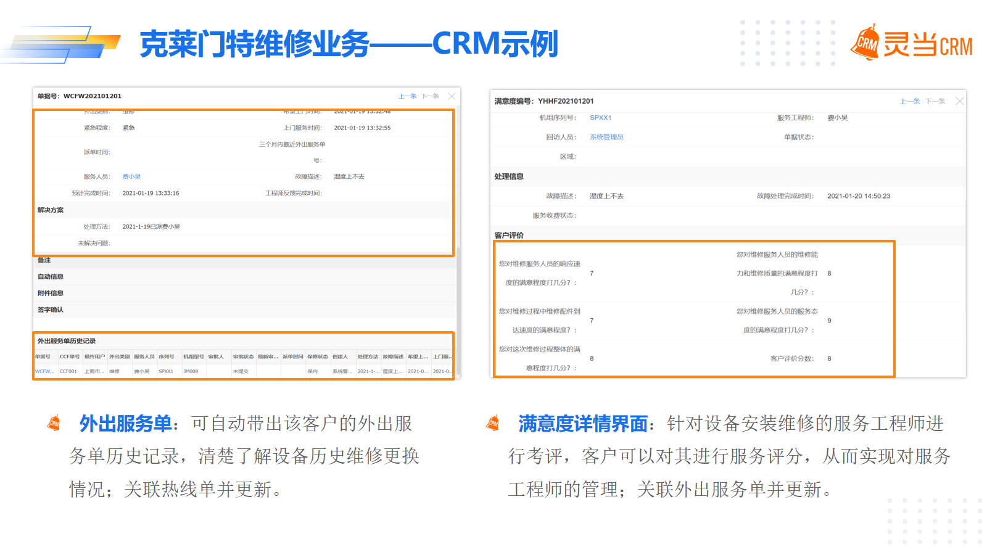The width and height of the screenshot is (987, 555).
Task: Select the 保修状态 column header
Action: click(x=318, y=357)
